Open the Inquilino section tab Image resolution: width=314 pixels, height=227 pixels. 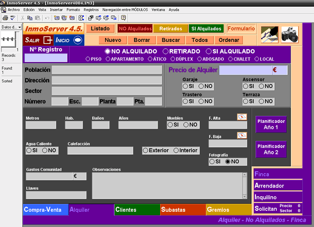pos(278,197)
